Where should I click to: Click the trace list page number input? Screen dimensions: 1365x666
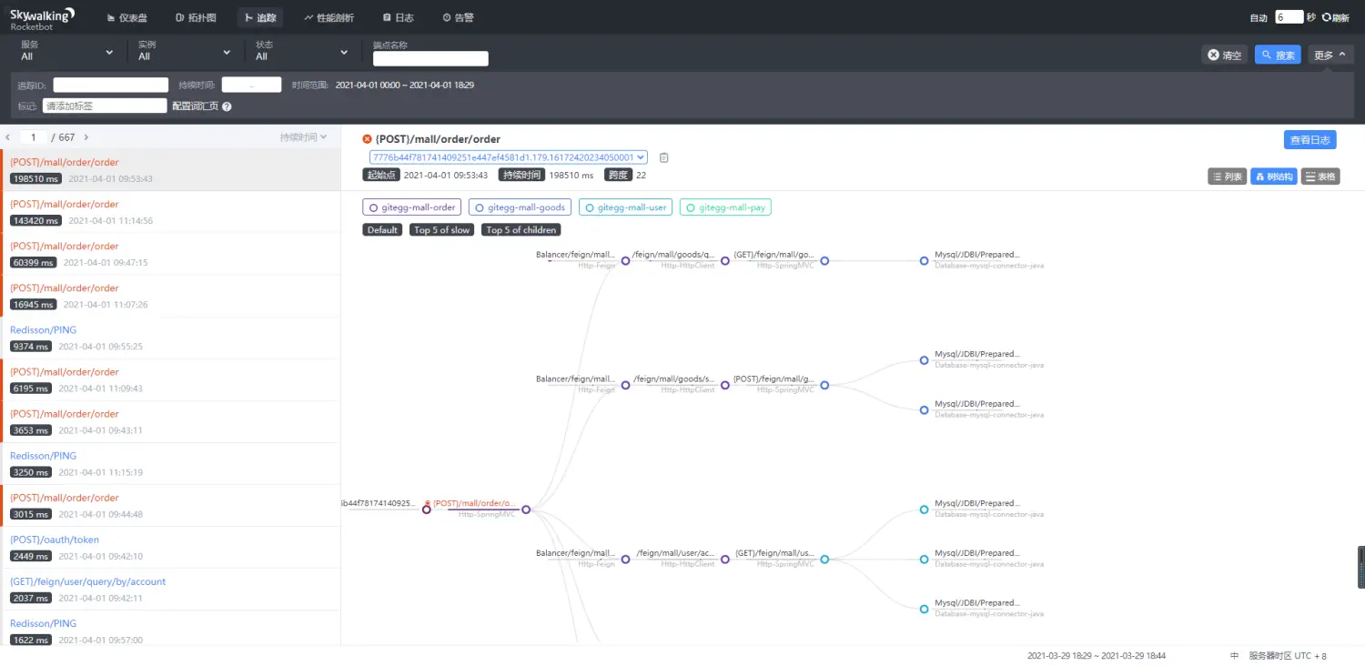point(34,137)
